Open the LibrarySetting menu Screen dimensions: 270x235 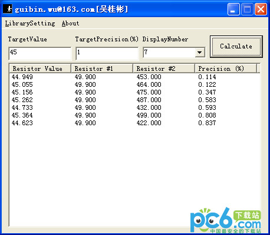coord(30,24)
